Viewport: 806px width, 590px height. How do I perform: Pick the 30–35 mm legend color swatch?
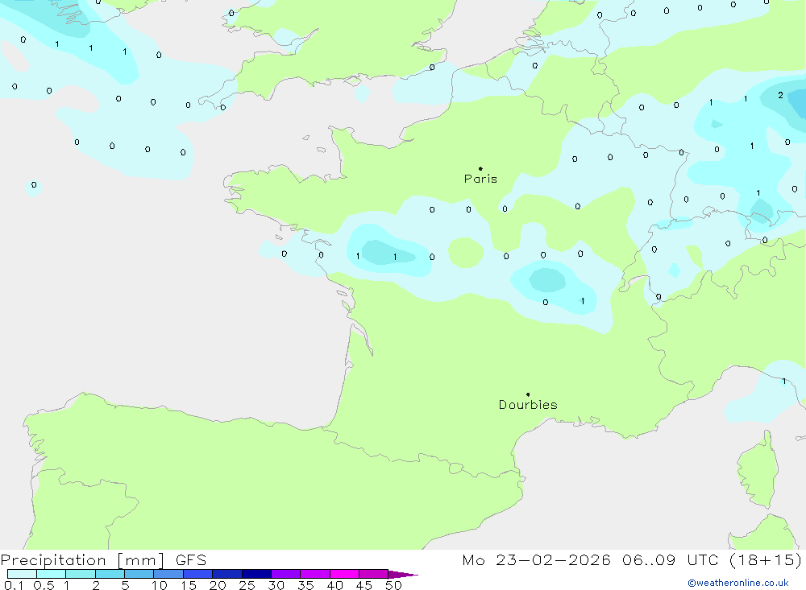(x=286, y=574)
